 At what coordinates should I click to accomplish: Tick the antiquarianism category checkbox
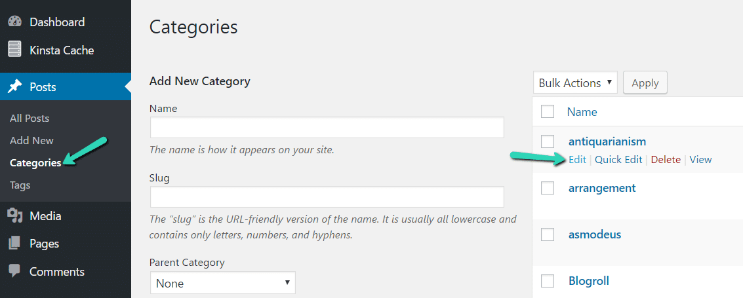tap(548, 141)
